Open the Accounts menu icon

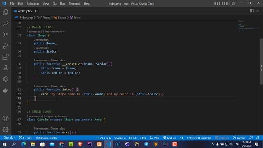coord(5,118)
